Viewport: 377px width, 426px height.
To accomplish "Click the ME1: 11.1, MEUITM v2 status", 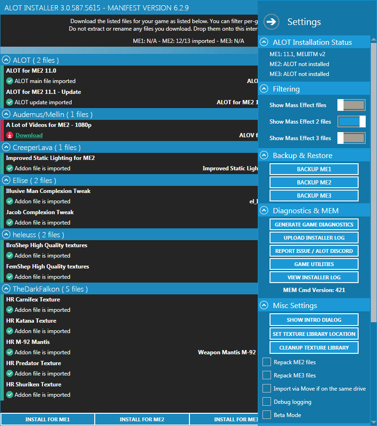I will pyautogui.click(x=297, y=54).
